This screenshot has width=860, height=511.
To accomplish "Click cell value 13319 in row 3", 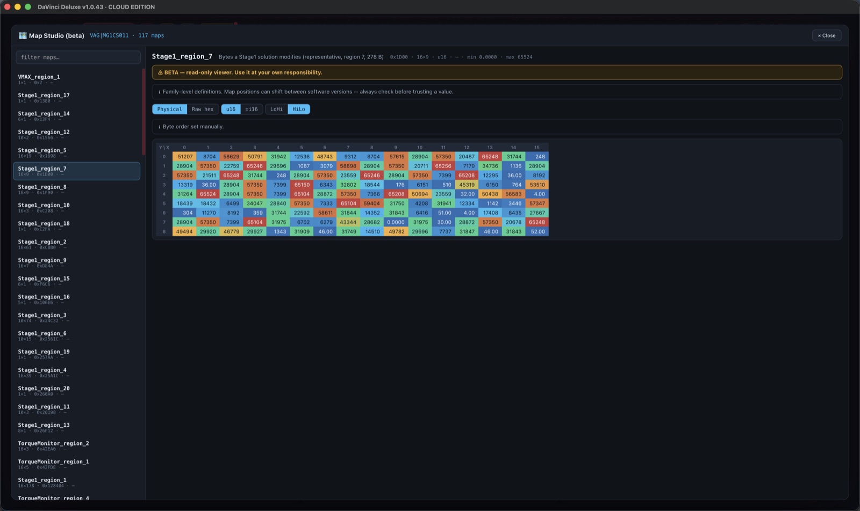I will coord(184,185).
